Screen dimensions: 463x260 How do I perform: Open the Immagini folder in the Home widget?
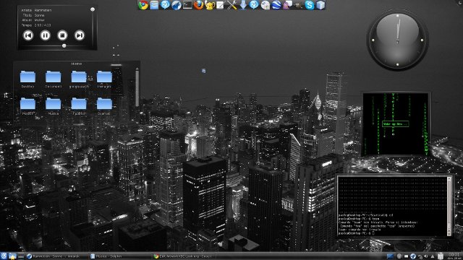104,79
